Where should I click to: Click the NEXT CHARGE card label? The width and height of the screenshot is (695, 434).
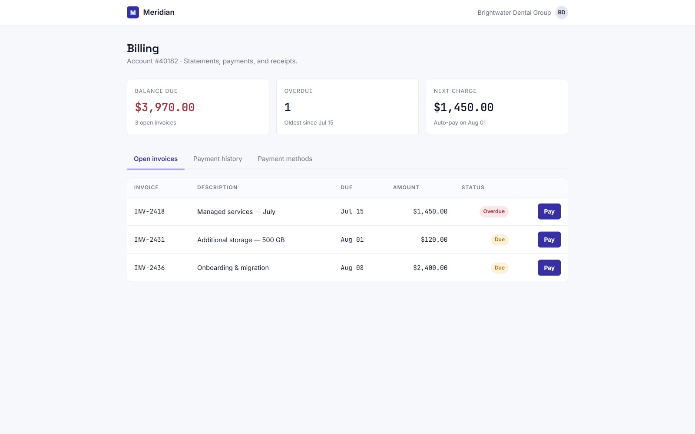[x=455, y=91]
